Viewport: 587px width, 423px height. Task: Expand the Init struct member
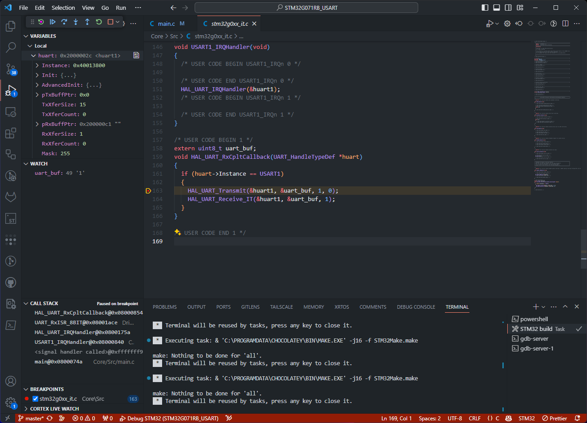37,75
